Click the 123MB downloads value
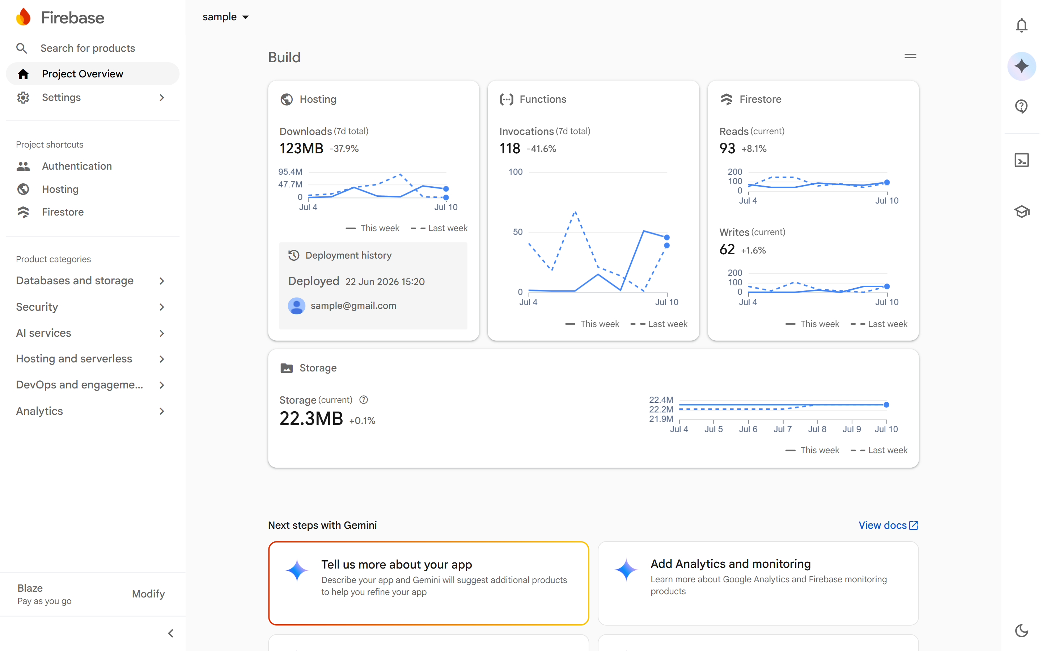 [301, 149]
